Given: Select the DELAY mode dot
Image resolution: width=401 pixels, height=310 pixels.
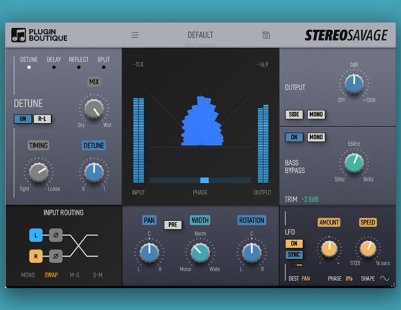Looking at the screenshot, I should point(54,67).
